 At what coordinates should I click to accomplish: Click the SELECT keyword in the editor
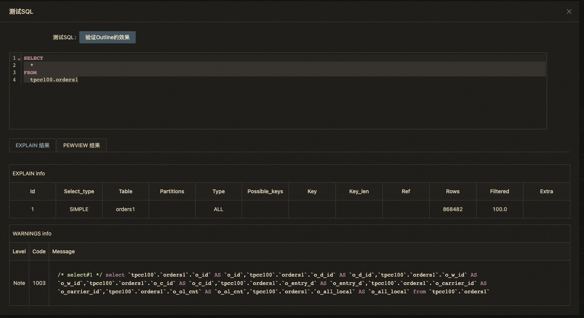34,58
